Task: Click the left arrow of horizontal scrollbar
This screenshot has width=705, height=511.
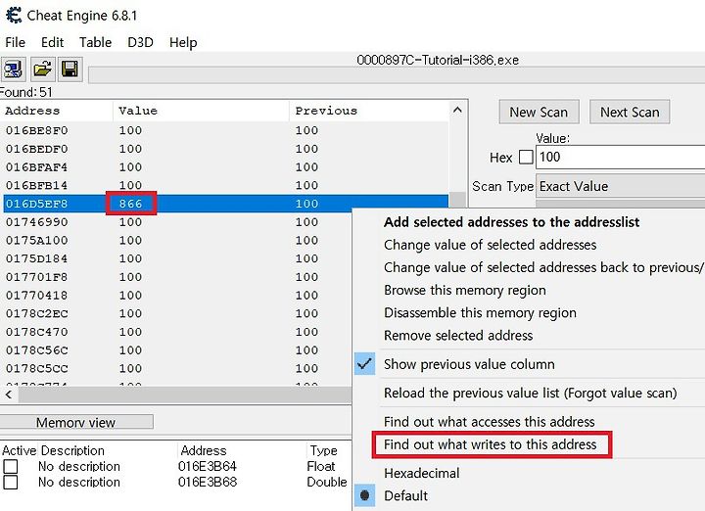Action: pyautogui.click(x=9, y=395)
